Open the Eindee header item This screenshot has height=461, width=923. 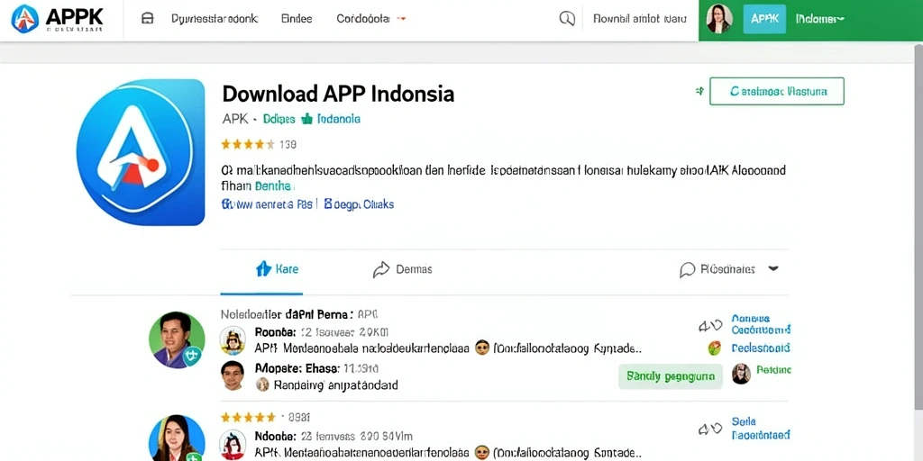[x=297, y=19]
